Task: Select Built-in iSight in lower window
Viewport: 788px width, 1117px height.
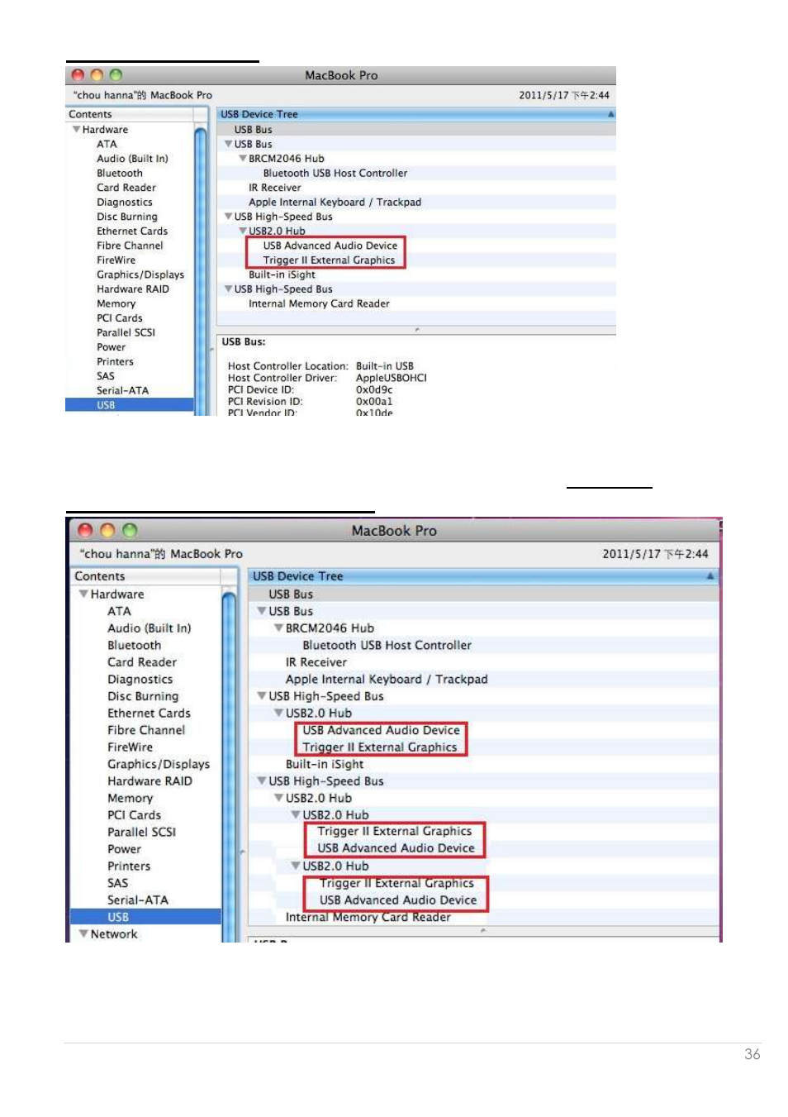Action: [325, 765]
